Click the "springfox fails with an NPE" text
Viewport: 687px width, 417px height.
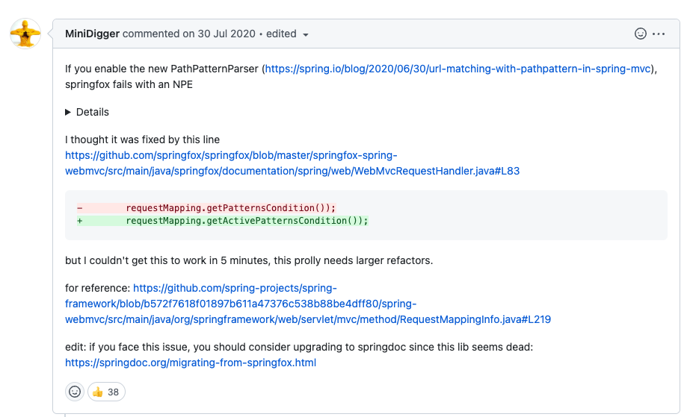click(129, 84)
